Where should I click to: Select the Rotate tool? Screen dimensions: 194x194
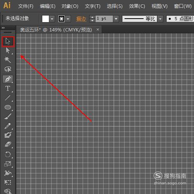(8, 154)
